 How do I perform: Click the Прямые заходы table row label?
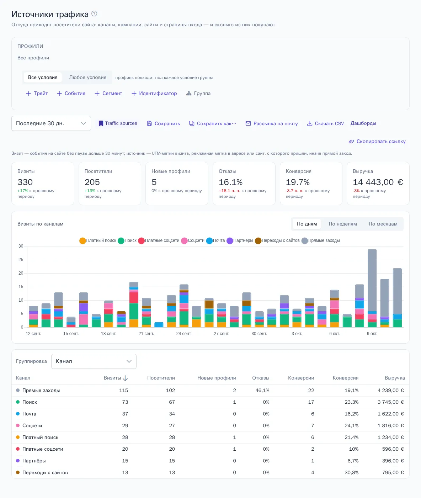coord(41,391)
